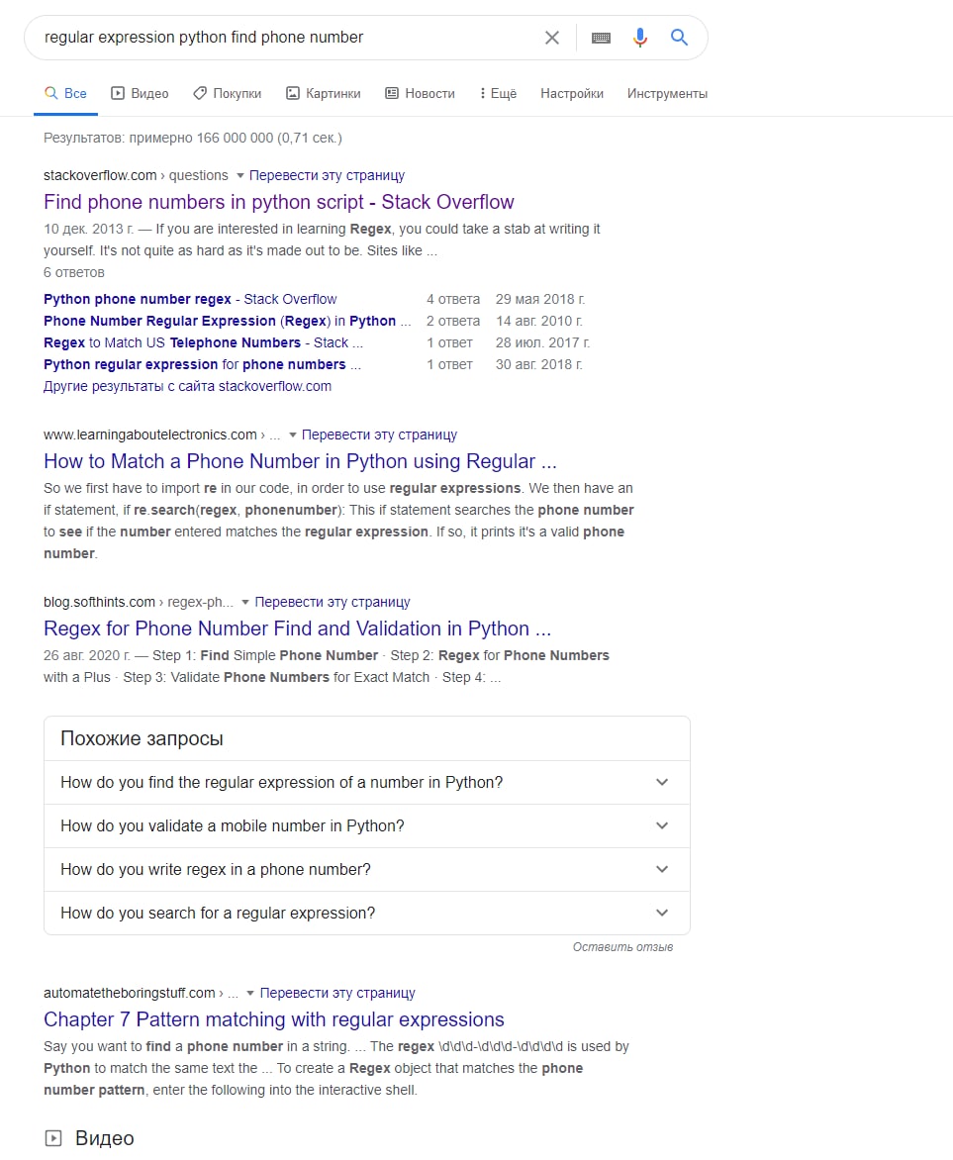Click the '6 ответов' text

(x=74, y=272)
